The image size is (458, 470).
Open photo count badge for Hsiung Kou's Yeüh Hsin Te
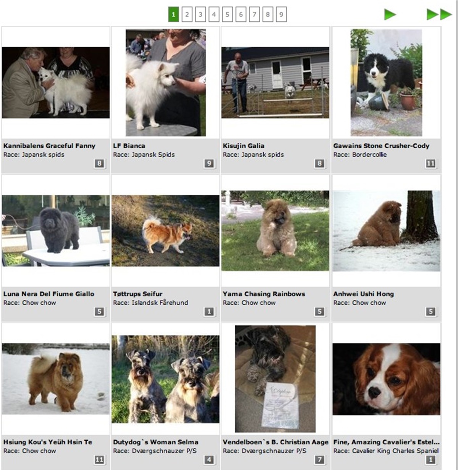coord(99,459)
